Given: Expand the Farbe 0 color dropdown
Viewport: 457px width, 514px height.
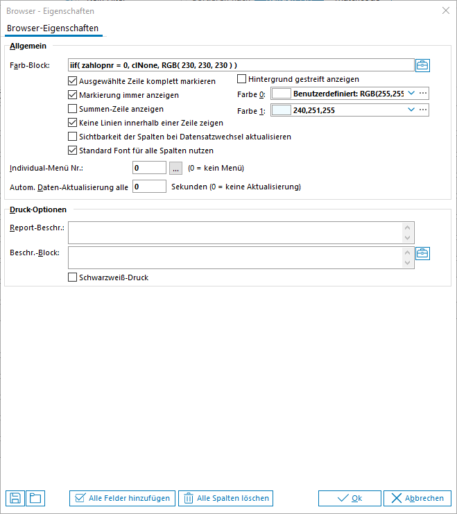Looking at the screenshot, I should [x=411, y=93].
